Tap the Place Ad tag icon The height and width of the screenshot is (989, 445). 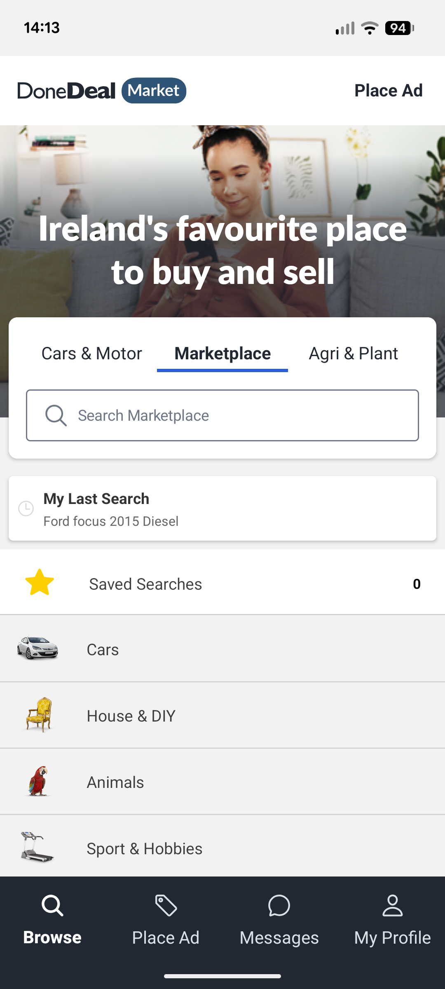click(x=166, y=905)
